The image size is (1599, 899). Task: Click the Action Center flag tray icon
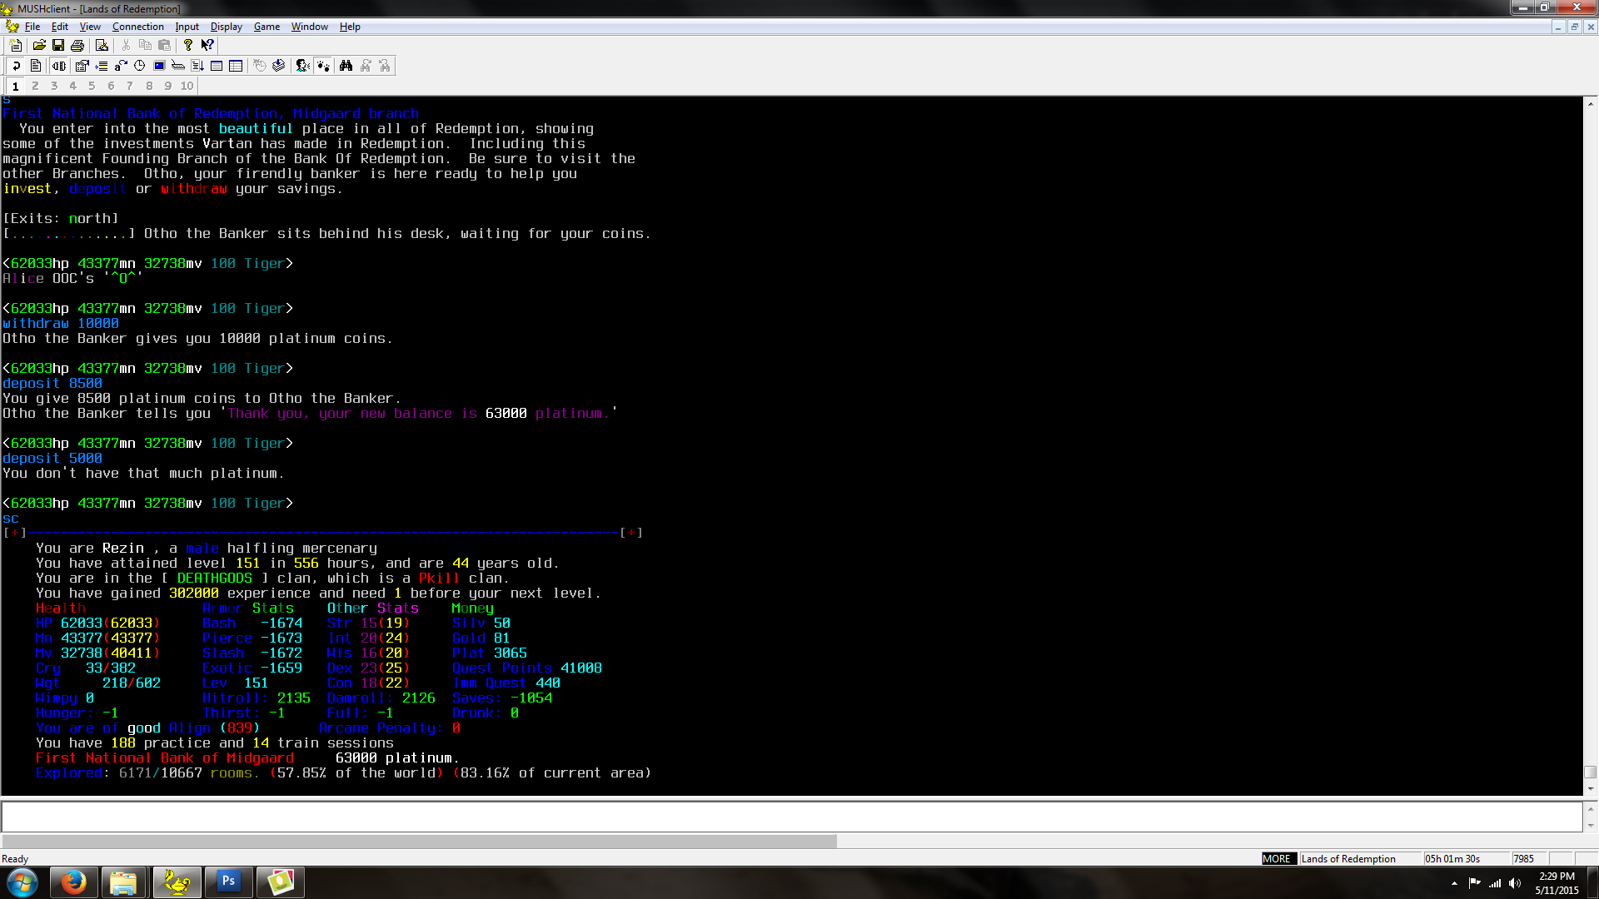pyautogui.click(x=1474, y=883)
